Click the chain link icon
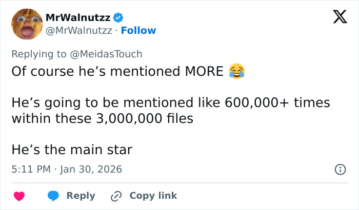This screenshot has height=210, width=359. 116,196
